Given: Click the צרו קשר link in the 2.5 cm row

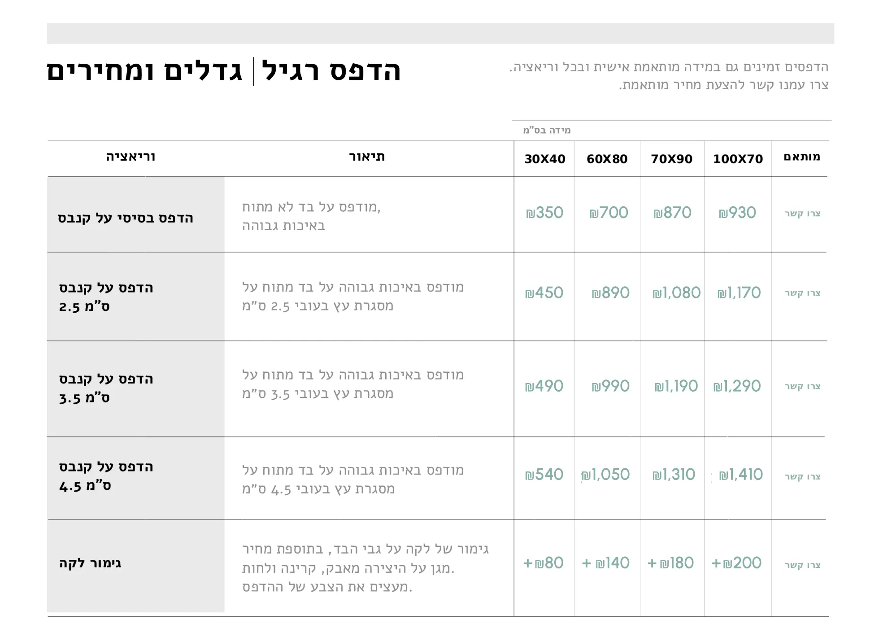Looking at the screenshot, I should 802,292.
